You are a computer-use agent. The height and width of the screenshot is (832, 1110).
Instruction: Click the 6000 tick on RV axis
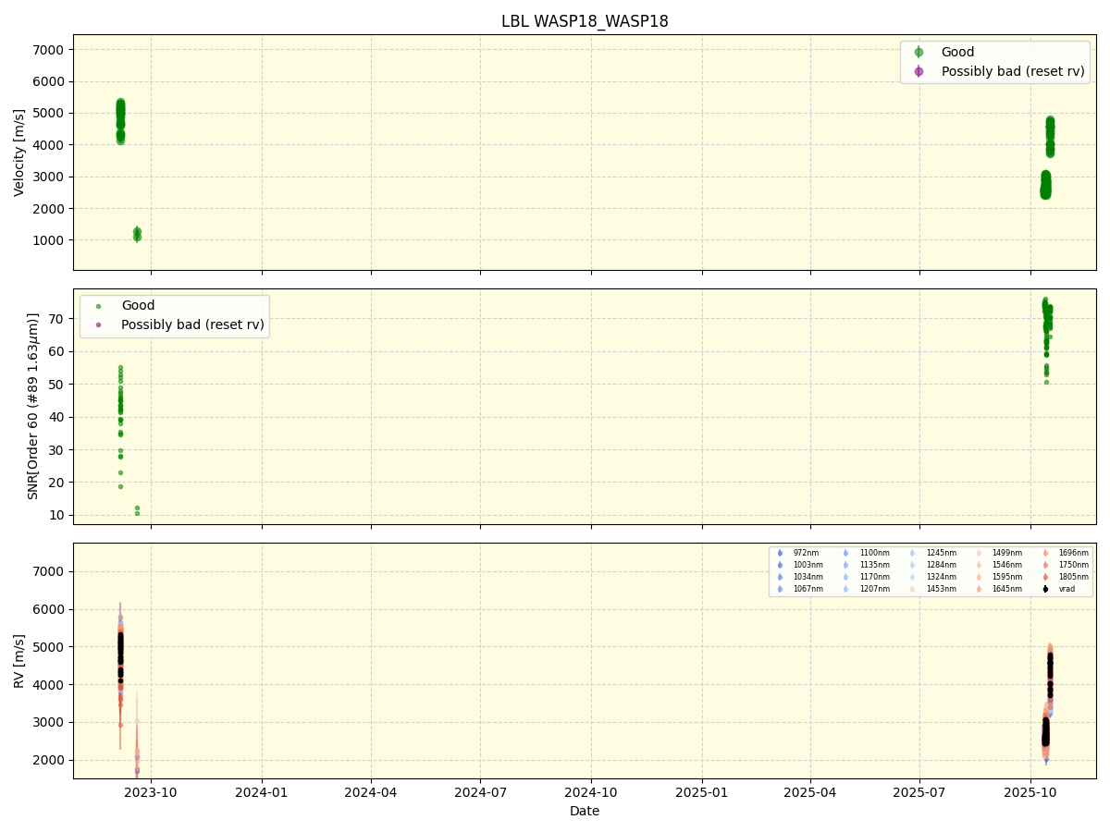(x=51, y=609)
